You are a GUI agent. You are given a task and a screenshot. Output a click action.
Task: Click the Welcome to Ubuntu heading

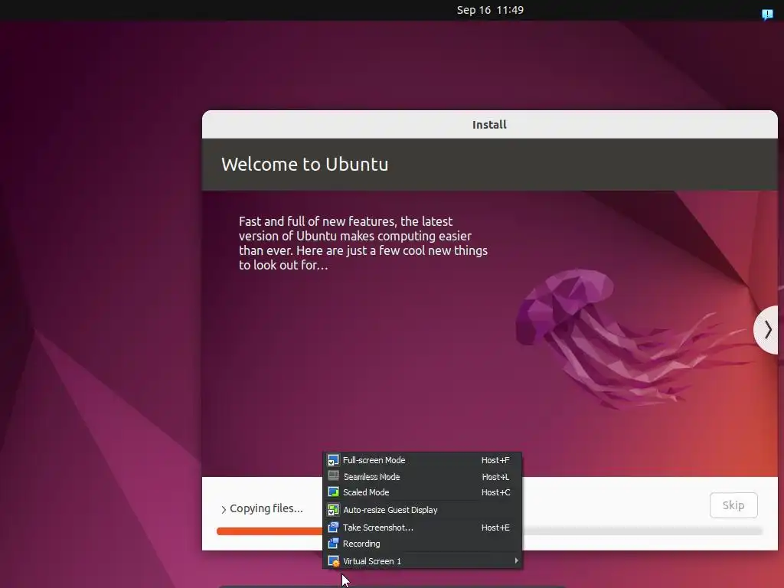pyautogui.click(x=305, y=164)
